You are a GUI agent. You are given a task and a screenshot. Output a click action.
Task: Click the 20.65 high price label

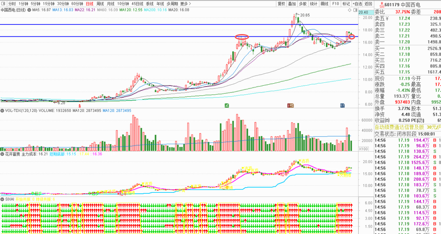[x=305, y=15]
